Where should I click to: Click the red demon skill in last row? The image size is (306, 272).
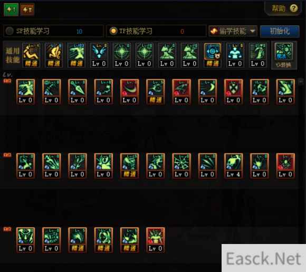pos(156,240)
